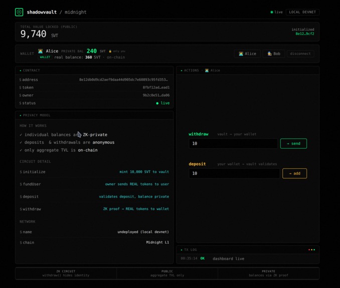Click the shadowvault hexagon logo icon

pyautogui.click(x=19, y=12)
